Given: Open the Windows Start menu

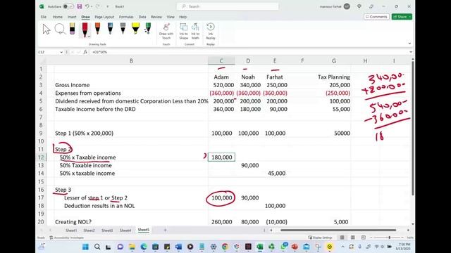Looking at the screenshot, I should tap(85, 247).
